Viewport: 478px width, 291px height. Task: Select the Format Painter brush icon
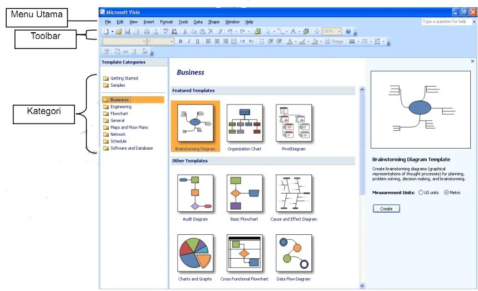point(220,31)
